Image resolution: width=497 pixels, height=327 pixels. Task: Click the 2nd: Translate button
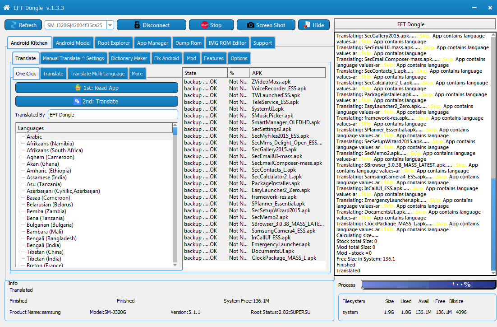(97, 101)
